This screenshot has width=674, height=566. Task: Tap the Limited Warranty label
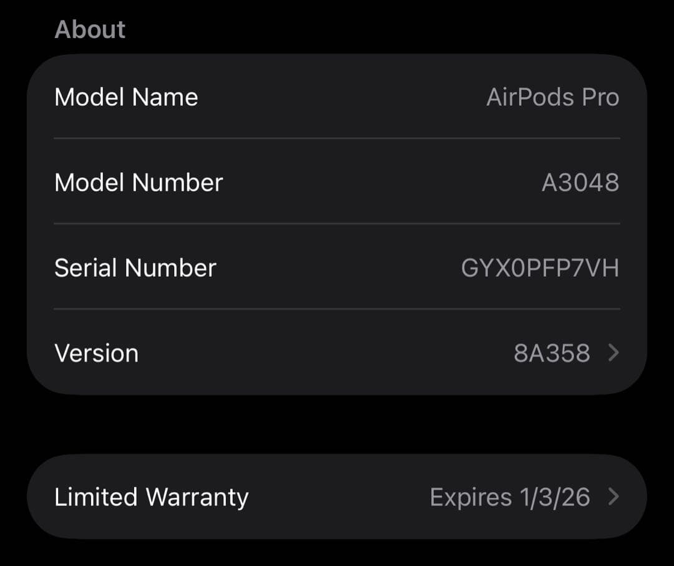151,497
